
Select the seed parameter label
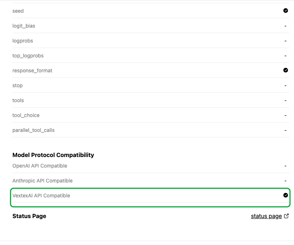click(18, 11)
